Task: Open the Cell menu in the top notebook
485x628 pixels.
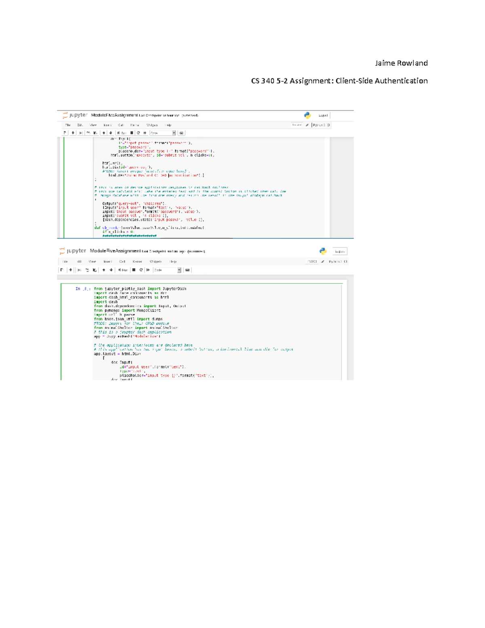Action: [121, 125]
